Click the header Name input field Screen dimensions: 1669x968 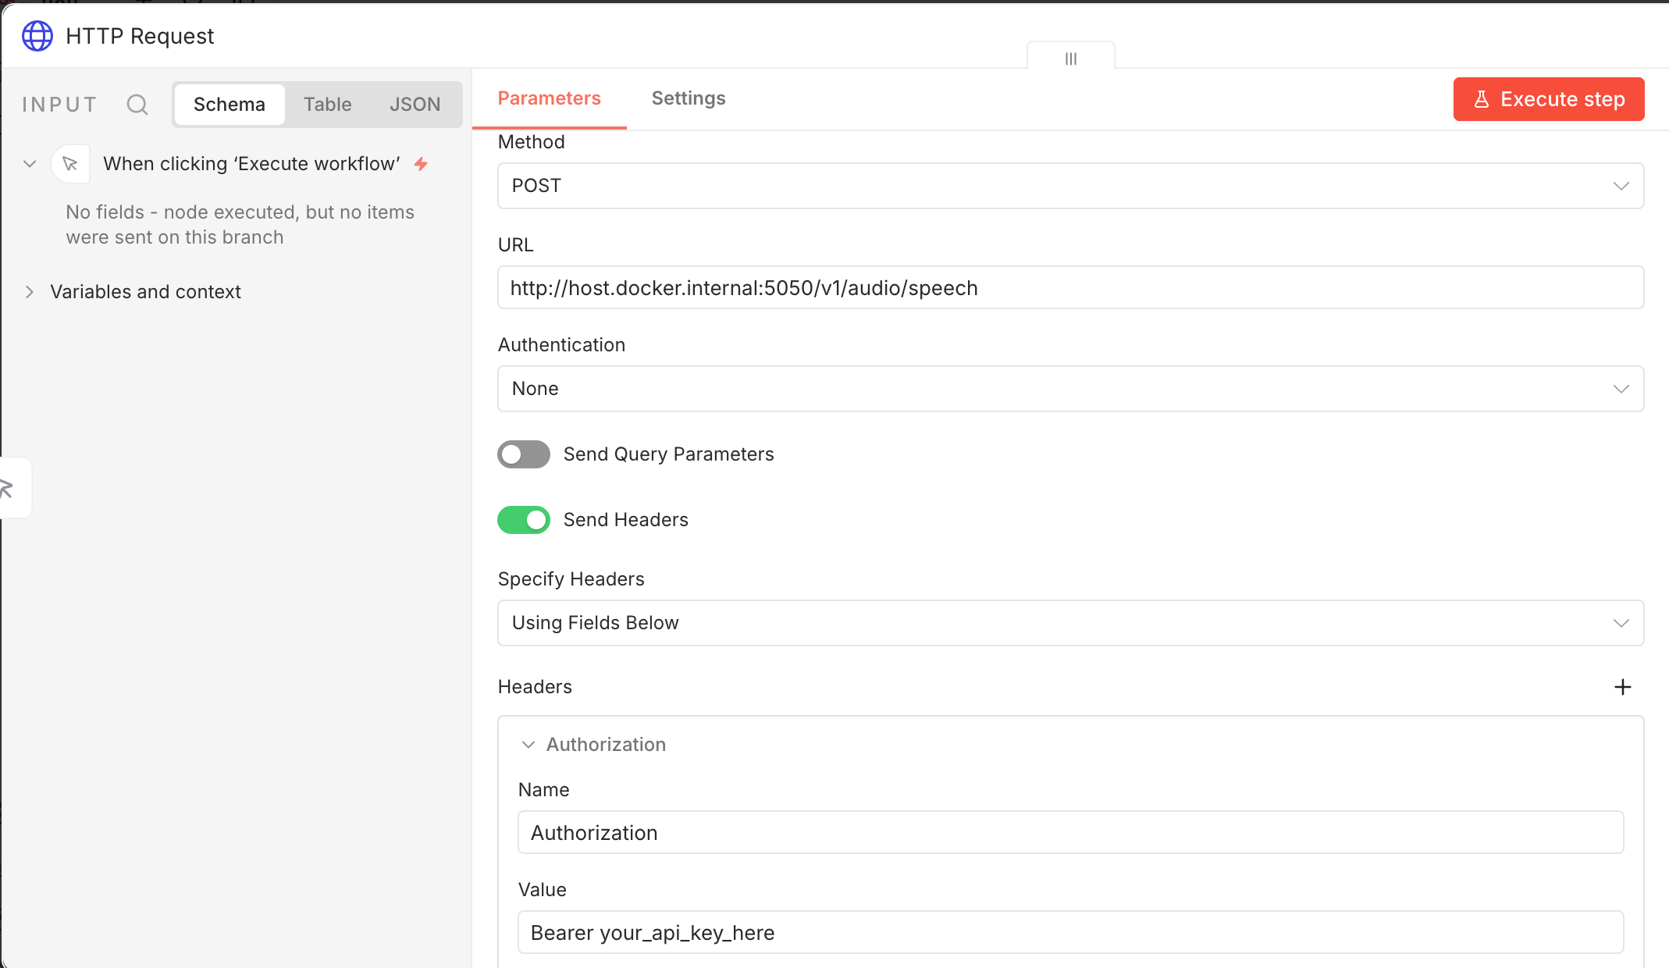coord(1071,833)
